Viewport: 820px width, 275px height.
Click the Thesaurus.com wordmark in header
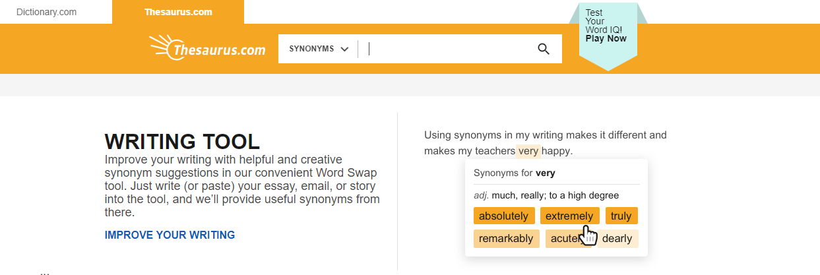[x=219, y=49]
